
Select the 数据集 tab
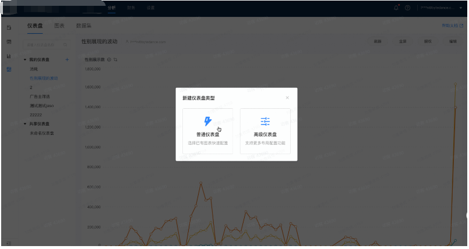click(x=83, y=26)
